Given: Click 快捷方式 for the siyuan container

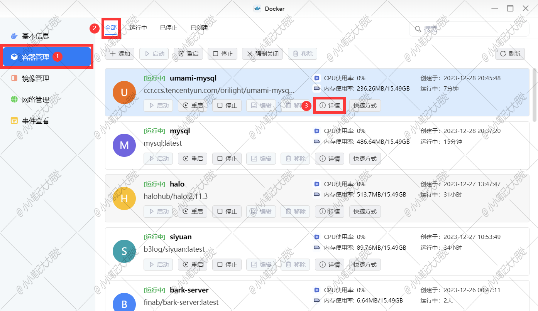Looking at the screenshot, I should pyautogui.click(x=365, y=264).
